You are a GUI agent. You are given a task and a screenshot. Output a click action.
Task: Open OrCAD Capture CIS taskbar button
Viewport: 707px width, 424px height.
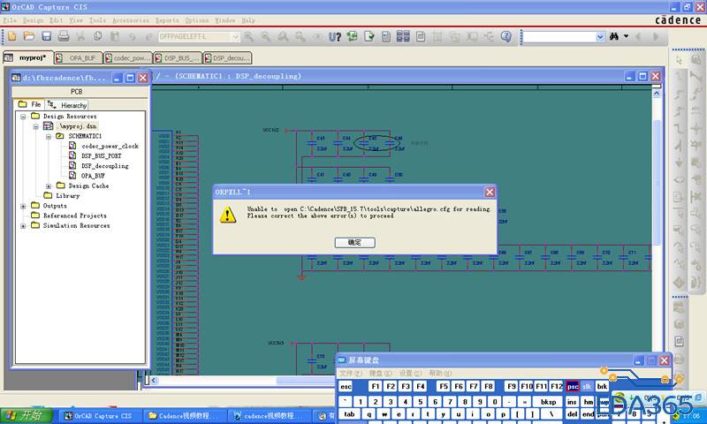(x=98, y=415)
